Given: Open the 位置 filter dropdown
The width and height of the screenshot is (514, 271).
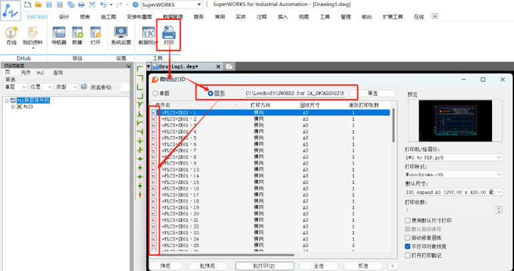Looking at the screenshot, I should [41, 87].
